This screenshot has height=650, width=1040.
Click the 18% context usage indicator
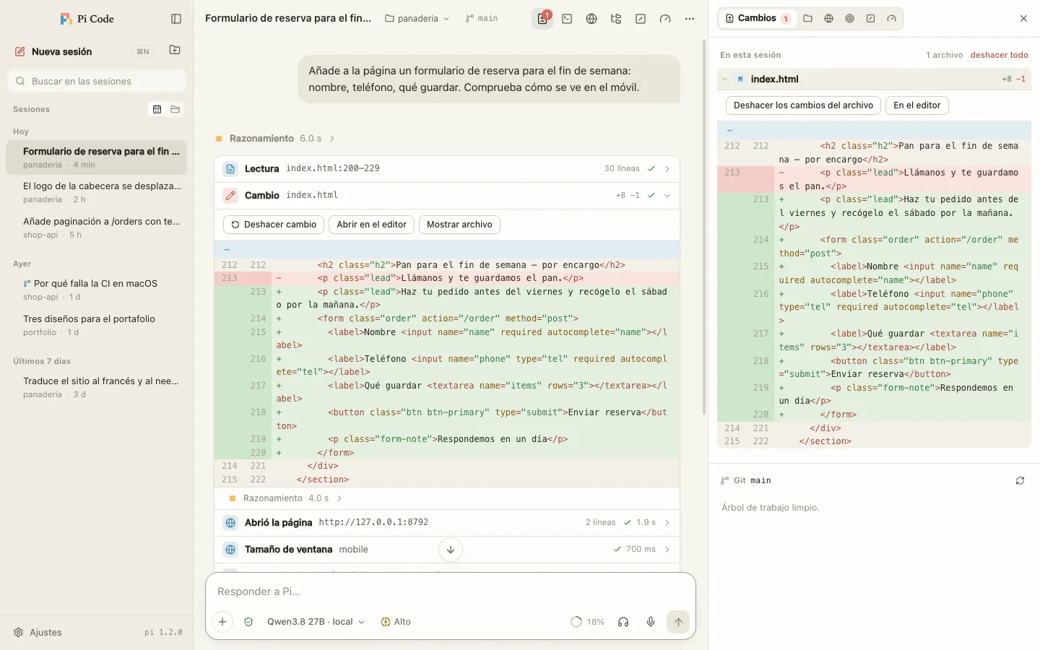587,622
